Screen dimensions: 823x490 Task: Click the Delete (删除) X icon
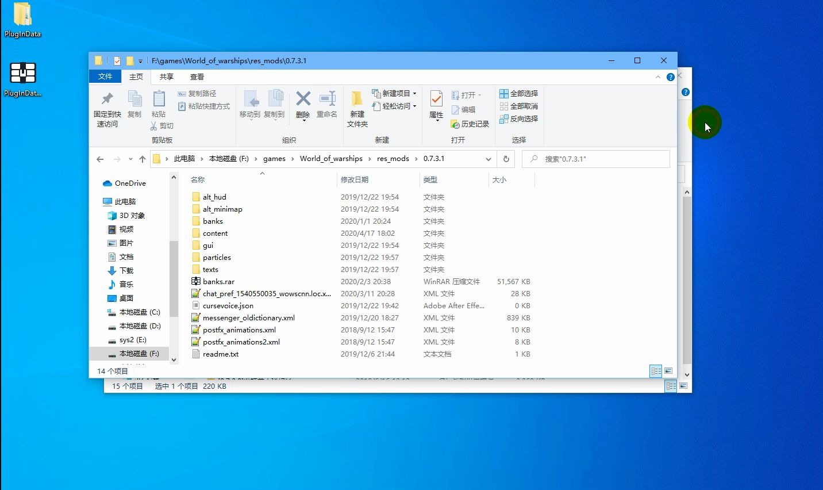(x=303, y=98)
